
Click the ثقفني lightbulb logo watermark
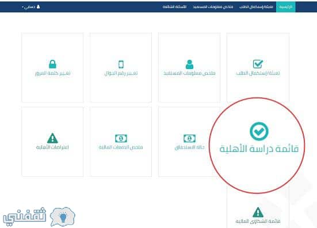pyautogui.click(x=39, y=216)
